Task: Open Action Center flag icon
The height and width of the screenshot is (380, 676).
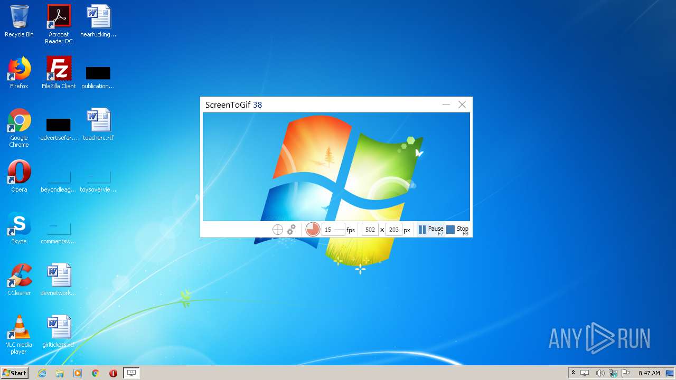Action: point(626,373)
